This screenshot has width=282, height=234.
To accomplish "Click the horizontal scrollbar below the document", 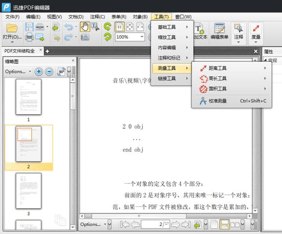I will (x=139, y=216).
